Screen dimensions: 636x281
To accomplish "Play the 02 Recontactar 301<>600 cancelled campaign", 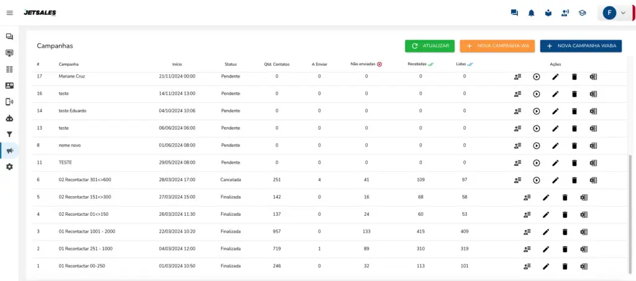I will [537, 181].
